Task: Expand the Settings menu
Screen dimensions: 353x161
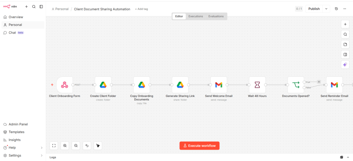Action: pyautogui.click(x=23, y=155)
